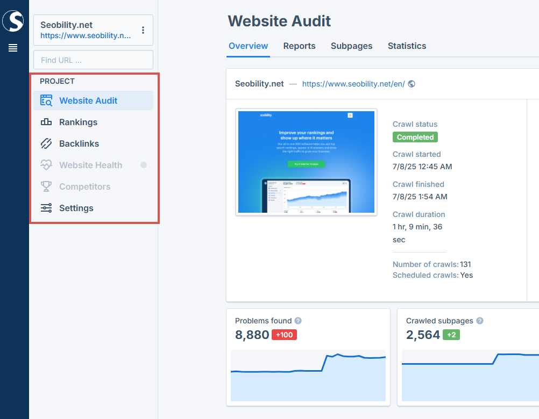The height and width of the screenshot is (419, 539).
Task: Click the +100 problems change badge
Action: tap(284, 335)
